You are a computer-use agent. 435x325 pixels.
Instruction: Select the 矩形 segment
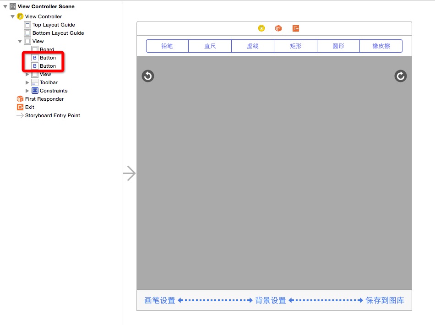(296, 46)
